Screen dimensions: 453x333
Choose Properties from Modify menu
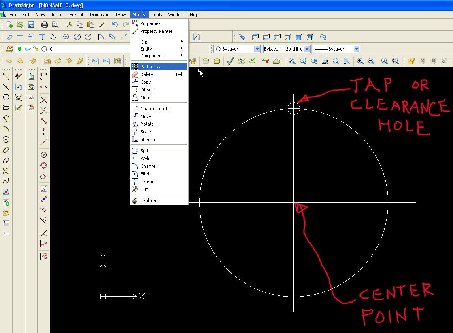pos(159,23)
